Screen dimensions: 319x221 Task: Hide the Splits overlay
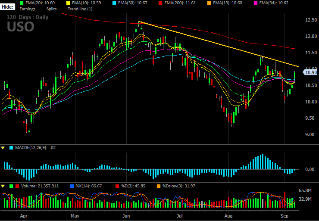[x=51, y=9]
